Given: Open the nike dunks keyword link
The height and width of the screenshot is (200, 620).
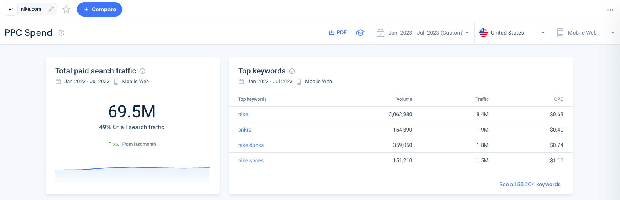Looking at the screenshot, I should 251,145.
